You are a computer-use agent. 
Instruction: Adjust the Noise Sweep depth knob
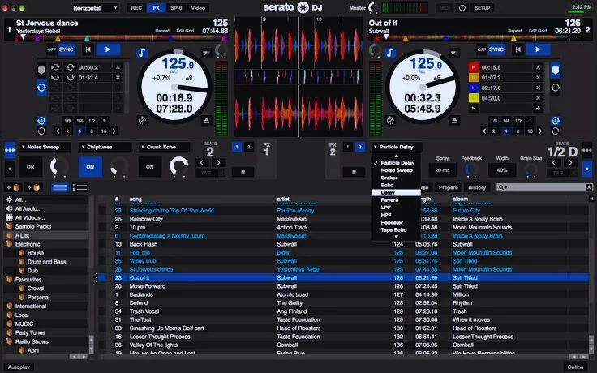coord(59,167)
